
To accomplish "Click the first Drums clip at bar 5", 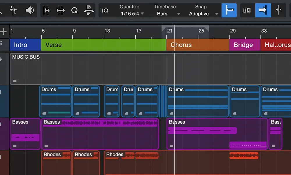I will [x=56, y=101].
